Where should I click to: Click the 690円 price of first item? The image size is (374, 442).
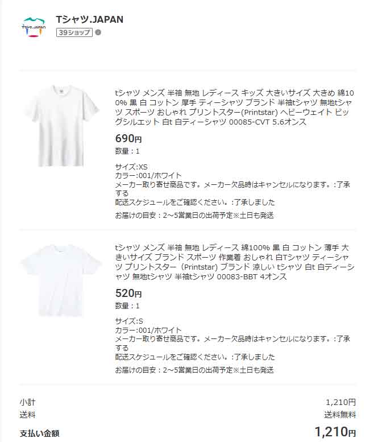[128, 138]
